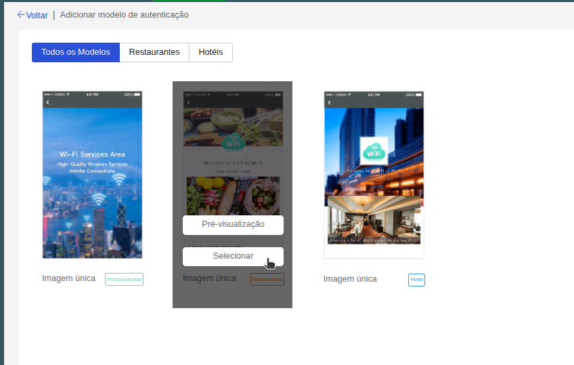Switch to the Restaurantes tab
574x365 pixels.
[x=154, y=52]
